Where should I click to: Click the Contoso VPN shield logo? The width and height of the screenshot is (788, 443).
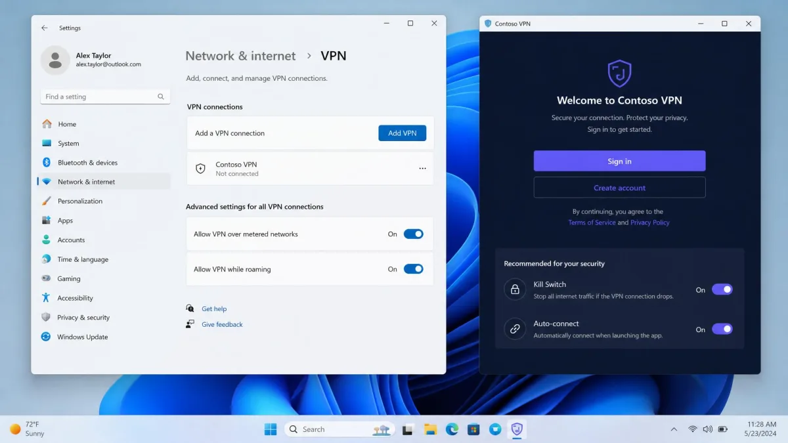619,74
